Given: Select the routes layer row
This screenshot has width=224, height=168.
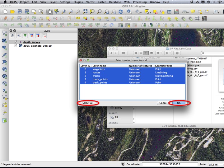Looking at the screenshot, I should 133,72.
